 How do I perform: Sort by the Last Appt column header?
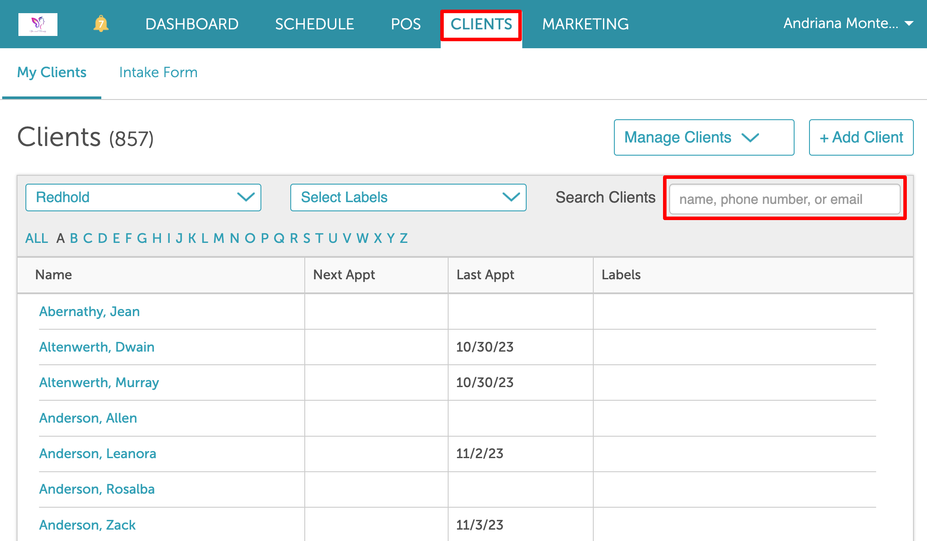[x=485, y=275]
